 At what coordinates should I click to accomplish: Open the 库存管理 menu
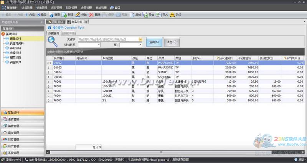56,8
